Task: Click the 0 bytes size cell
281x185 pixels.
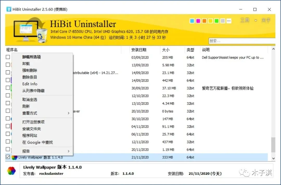Action: pyautogui.click(x=168, y=111)
